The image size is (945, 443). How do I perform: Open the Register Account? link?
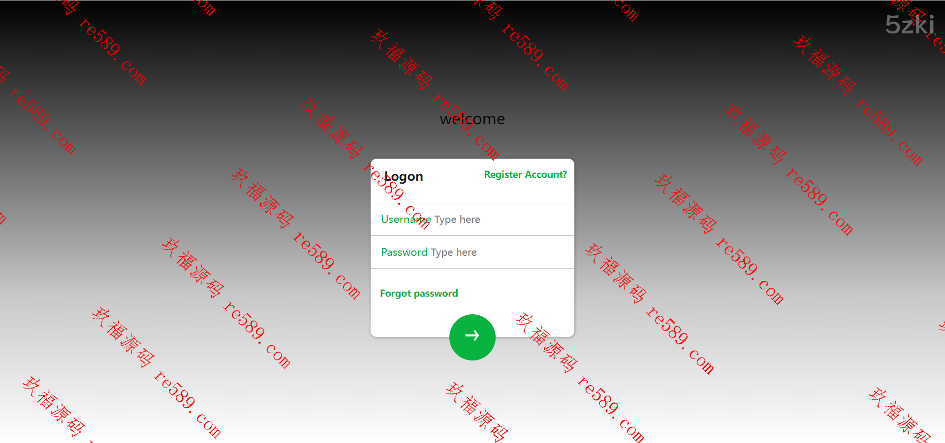(x=525, y=174)
